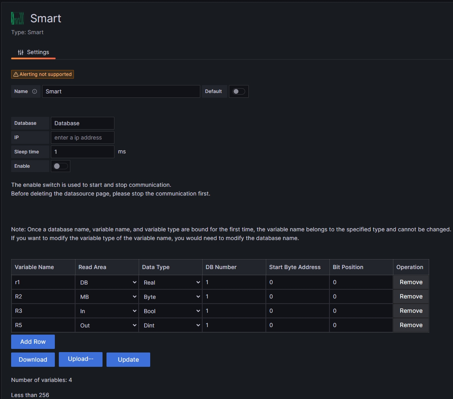Viewport: 453px width, 399px height.
Task: Click Add Row button
Action: click(x=33, y=342)
